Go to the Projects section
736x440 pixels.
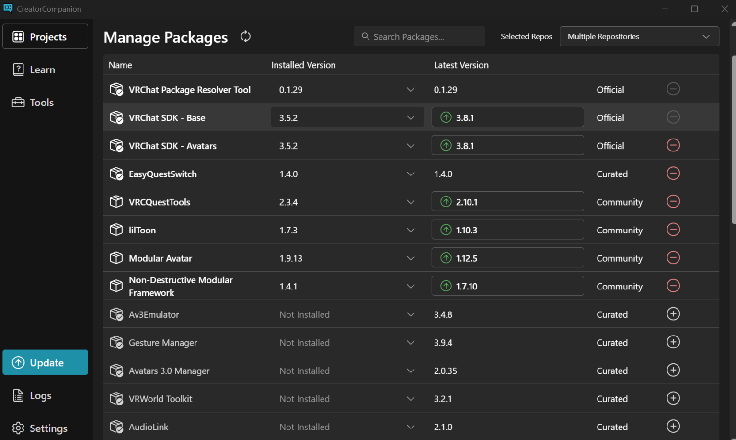click(46, 36)
